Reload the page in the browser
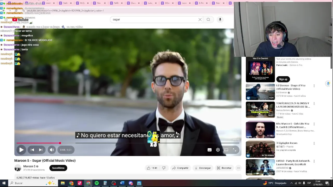Screen dimensions: 333x187 (16, 11)
